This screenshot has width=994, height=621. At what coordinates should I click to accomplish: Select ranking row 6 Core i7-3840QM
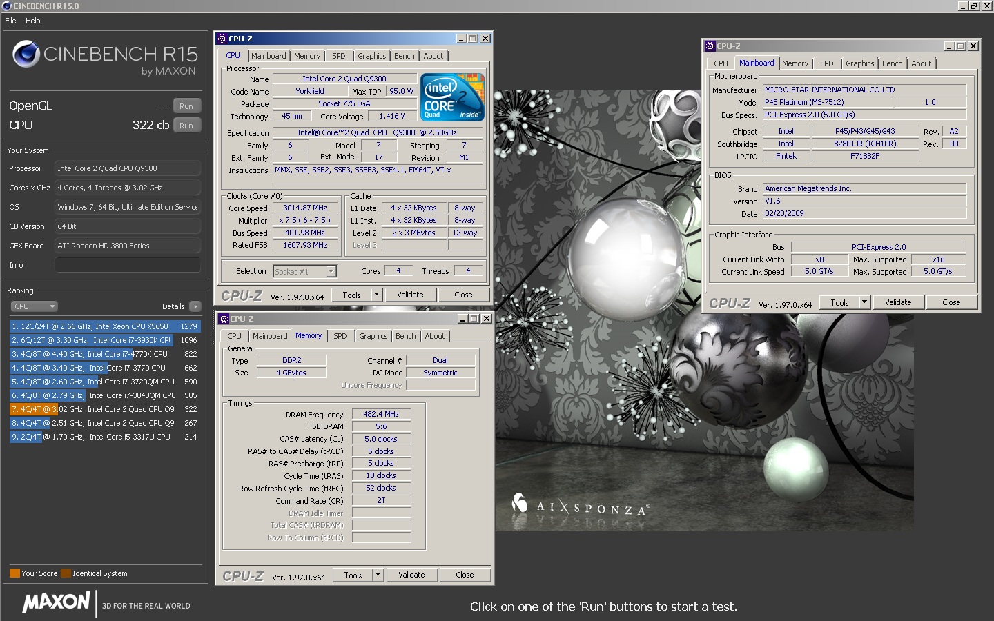point(105,395)
